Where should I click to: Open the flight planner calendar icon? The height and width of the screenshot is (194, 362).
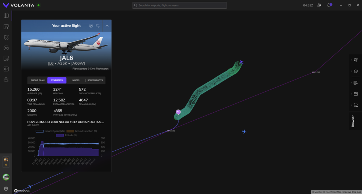6,26
